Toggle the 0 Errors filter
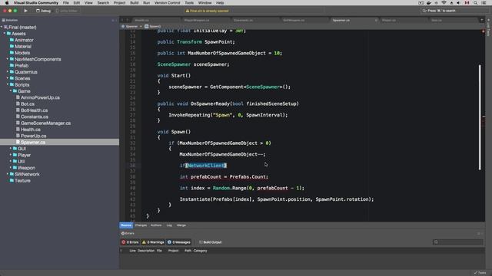492x276 pixels. tap(130, 242)
